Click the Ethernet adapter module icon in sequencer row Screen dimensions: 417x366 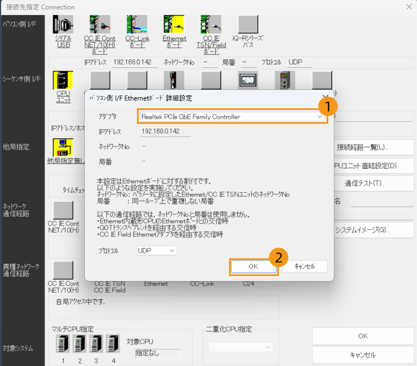pyautogui.click(x=285, y=80)
